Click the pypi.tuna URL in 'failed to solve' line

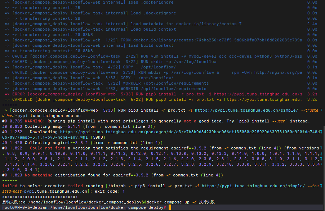253,186
